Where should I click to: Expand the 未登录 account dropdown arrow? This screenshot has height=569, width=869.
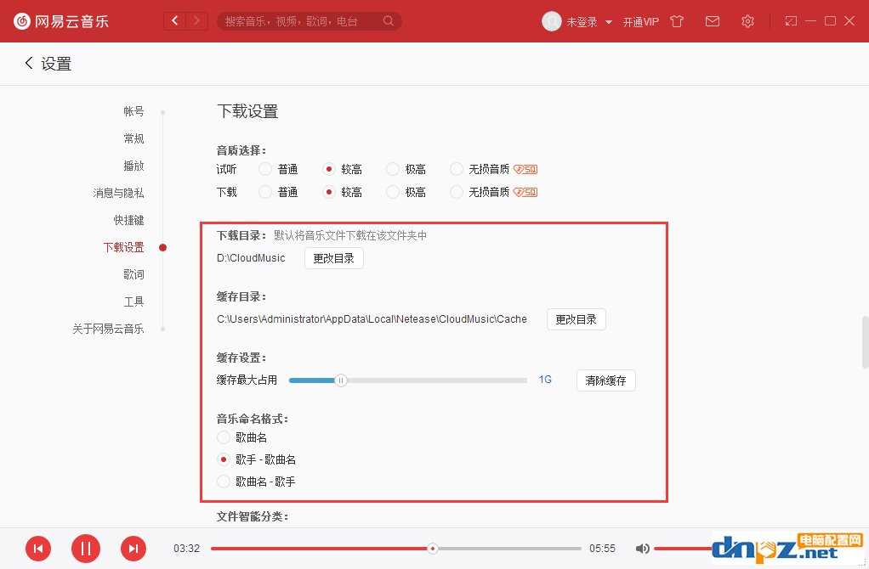coord(609,22)
